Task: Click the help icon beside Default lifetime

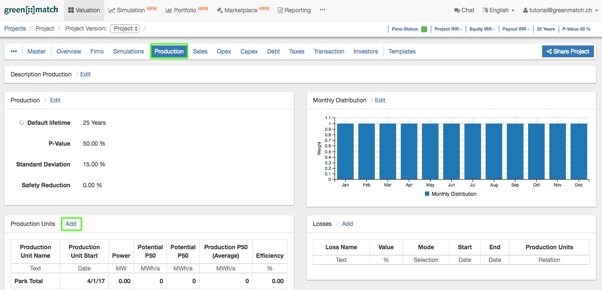Action: pos(21,123)
